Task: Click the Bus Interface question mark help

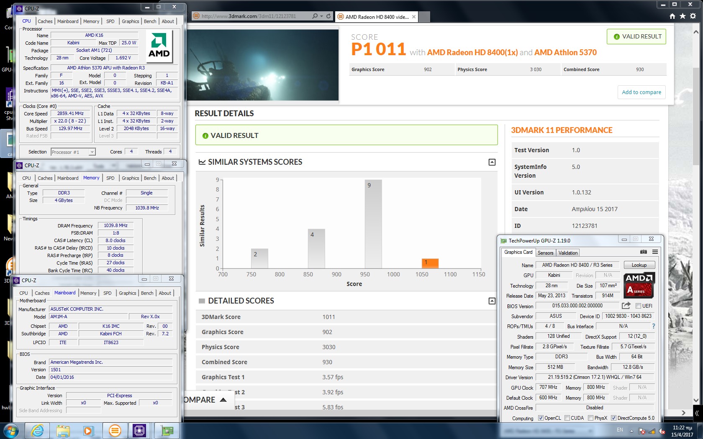Action: tap(653, 326)
